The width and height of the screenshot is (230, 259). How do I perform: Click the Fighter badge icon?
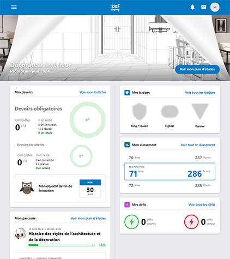170,111
